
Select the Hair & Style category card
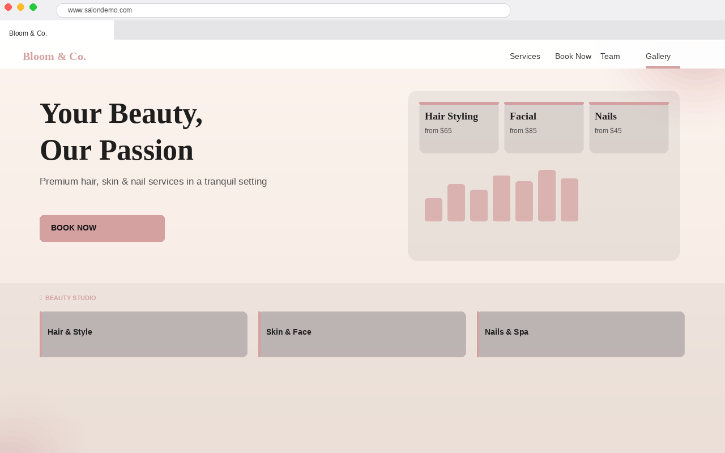point(143,334)
